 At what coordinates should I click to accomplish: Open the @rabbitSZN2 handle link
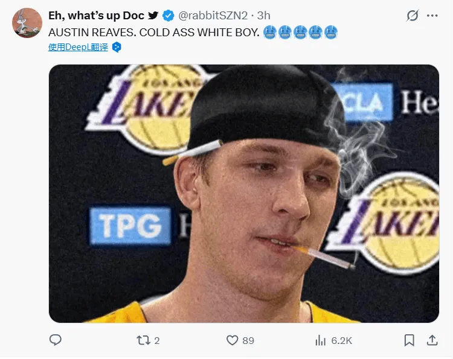click(213, 16)
